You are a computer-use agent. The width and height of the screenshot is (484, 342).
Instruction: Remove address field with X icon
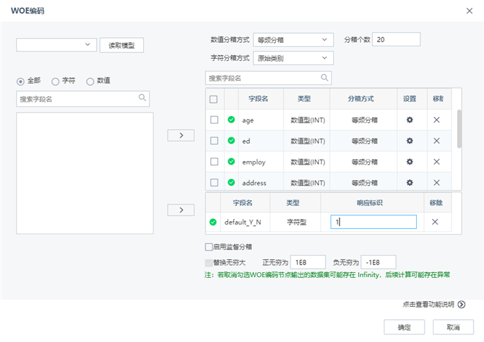click(x=436, y=182)
